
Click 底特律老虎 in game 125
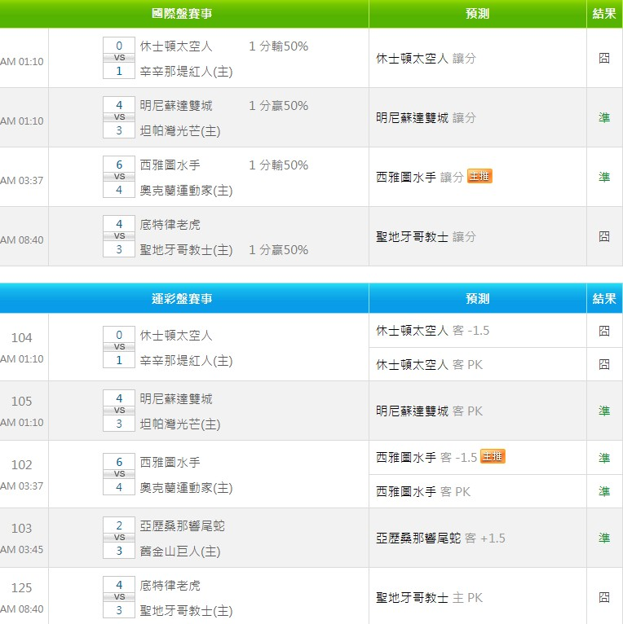[170, 586]
